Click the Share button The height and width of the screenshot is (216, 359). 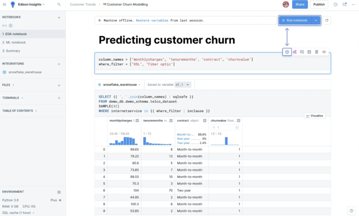[300, 4]
